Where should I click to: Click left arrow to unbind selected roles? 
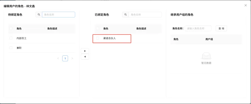pyautogui.click(x=85, y=57)
